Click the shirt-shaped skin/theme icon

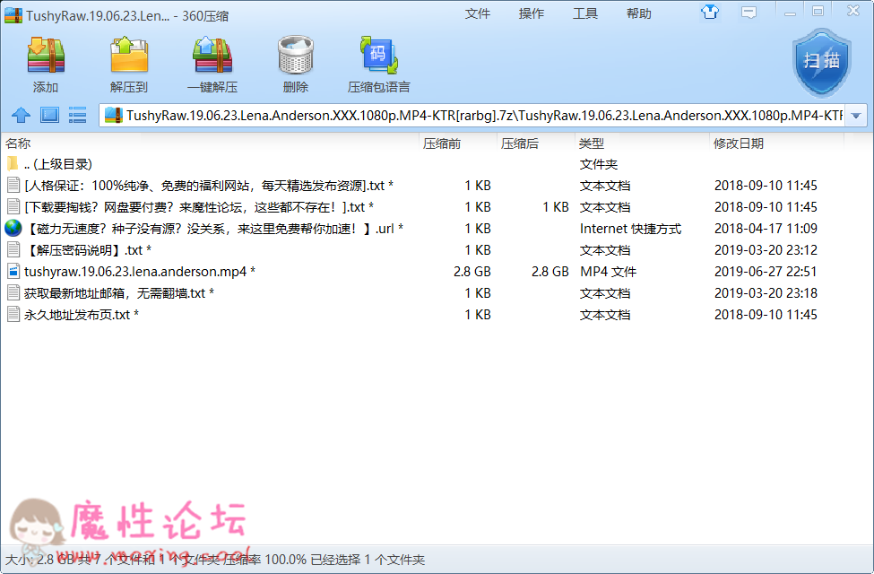(709, 11)
